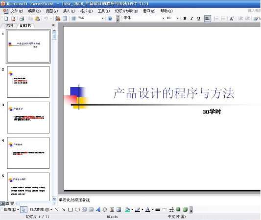
Task: Create a new presentation from the toolbar
Action: [x=6, y=18]
